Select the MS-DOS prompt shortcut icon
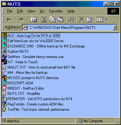This screenshot has width=121, height=125. click(4, 78)
